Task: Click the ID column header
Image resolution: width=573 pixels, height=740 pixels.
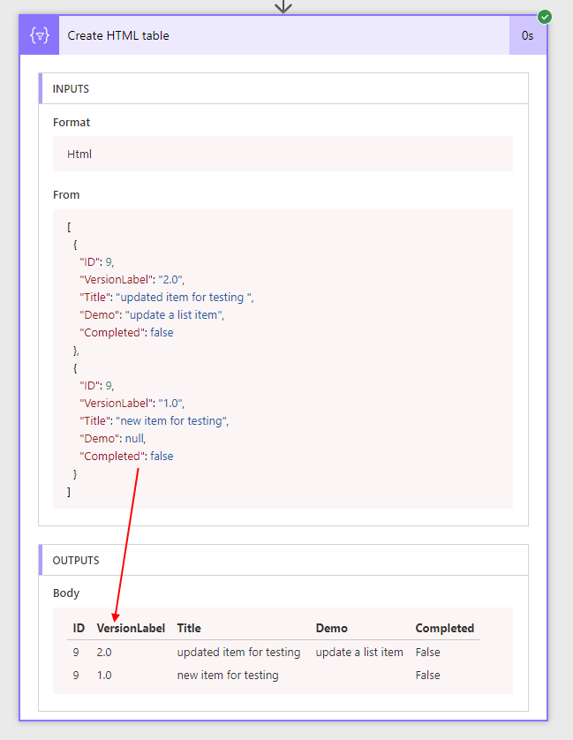Action: coord(79,629)
